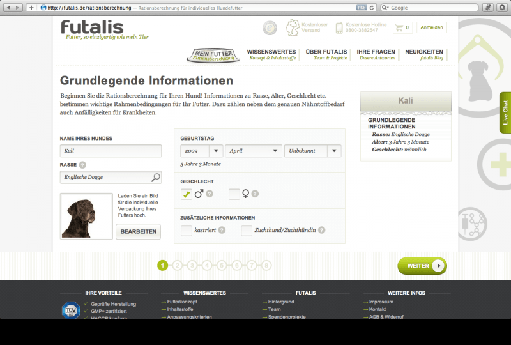Open the birth month dropdown showing April
The width and height of the screenshot is (511, 345).
[x=253, y=151]
